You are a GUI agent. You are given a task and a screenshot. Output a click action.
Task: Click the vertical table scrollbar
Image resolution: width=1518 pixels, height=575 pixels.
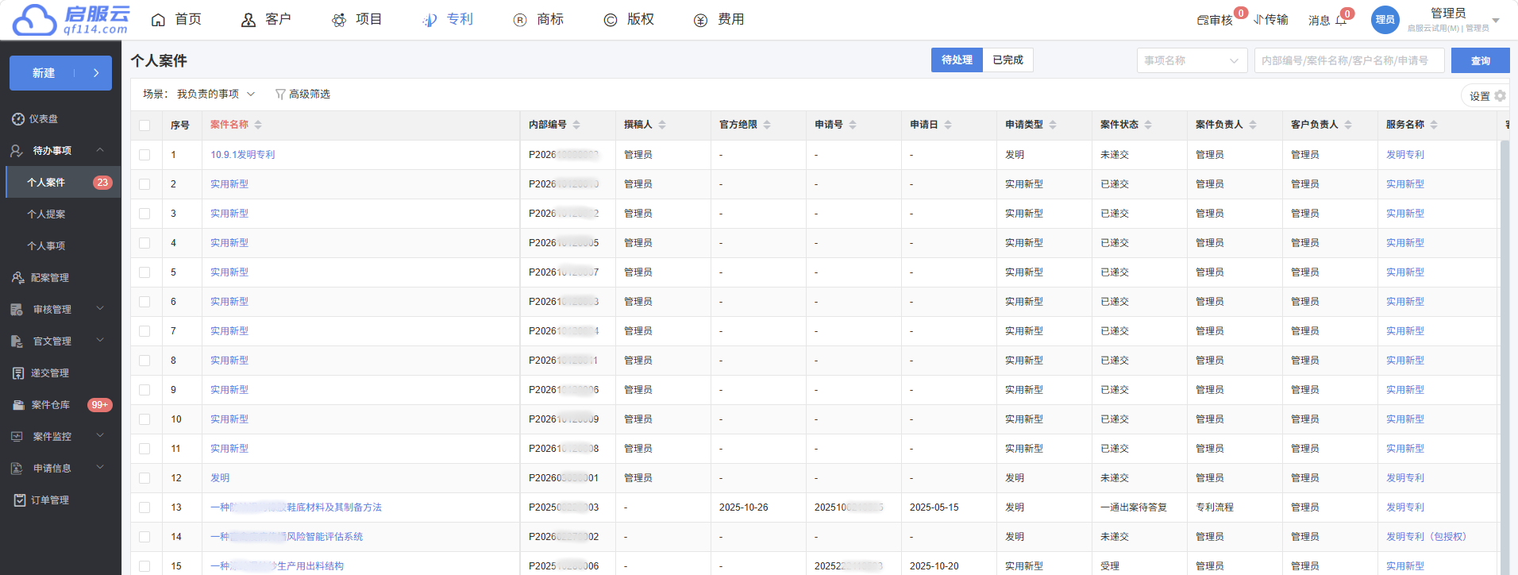point(1505,357)
